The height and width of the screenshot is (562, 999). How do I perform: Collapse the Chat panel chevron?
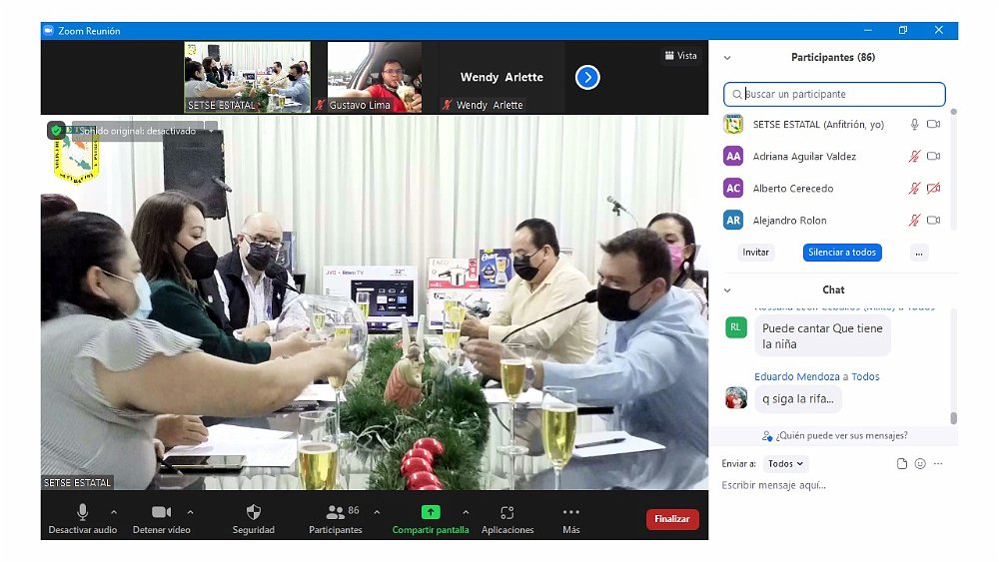[727, 290]
